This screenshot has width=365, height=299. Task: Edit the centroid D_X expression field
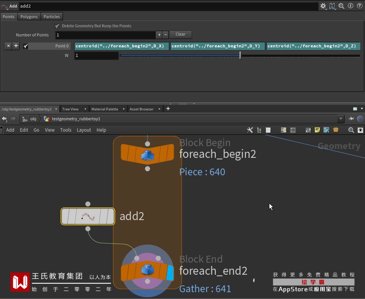pyautogui.click(x=121, y=46)
